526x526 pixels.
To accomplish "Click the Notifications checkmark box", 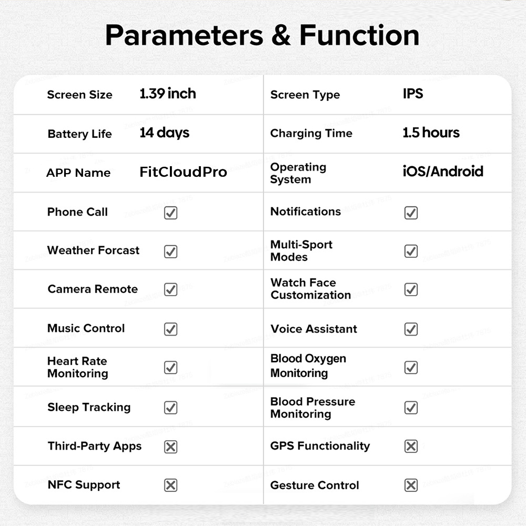I will (x=411, y=213).
